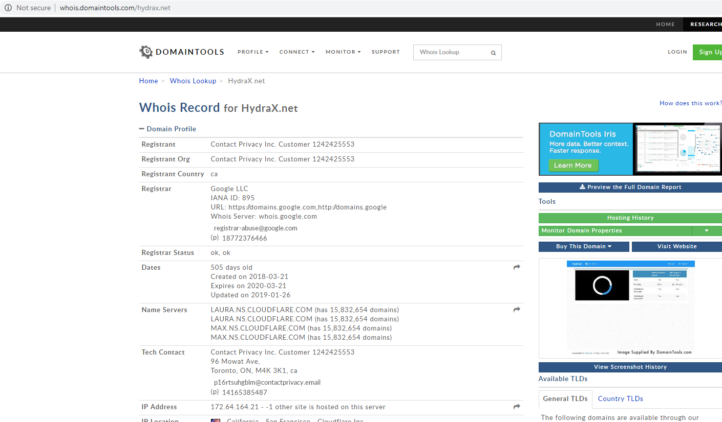Image resolution: width=722 pixels, height=422 pixels.
Task: Switch to the Country TLDs tab
Action: coord(620,398)
